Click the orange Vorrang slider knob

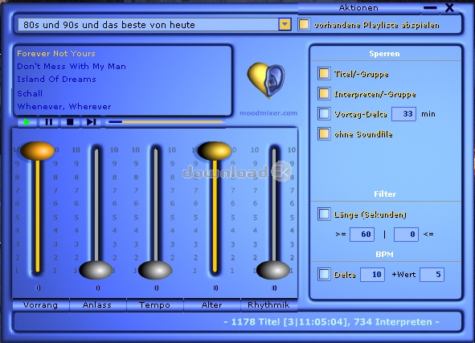pos(37,150)
